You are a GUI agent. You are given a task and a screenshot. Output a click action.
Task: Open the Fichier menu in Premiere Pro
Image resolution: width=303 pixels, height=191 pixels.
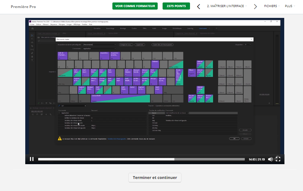click(32, 24)
